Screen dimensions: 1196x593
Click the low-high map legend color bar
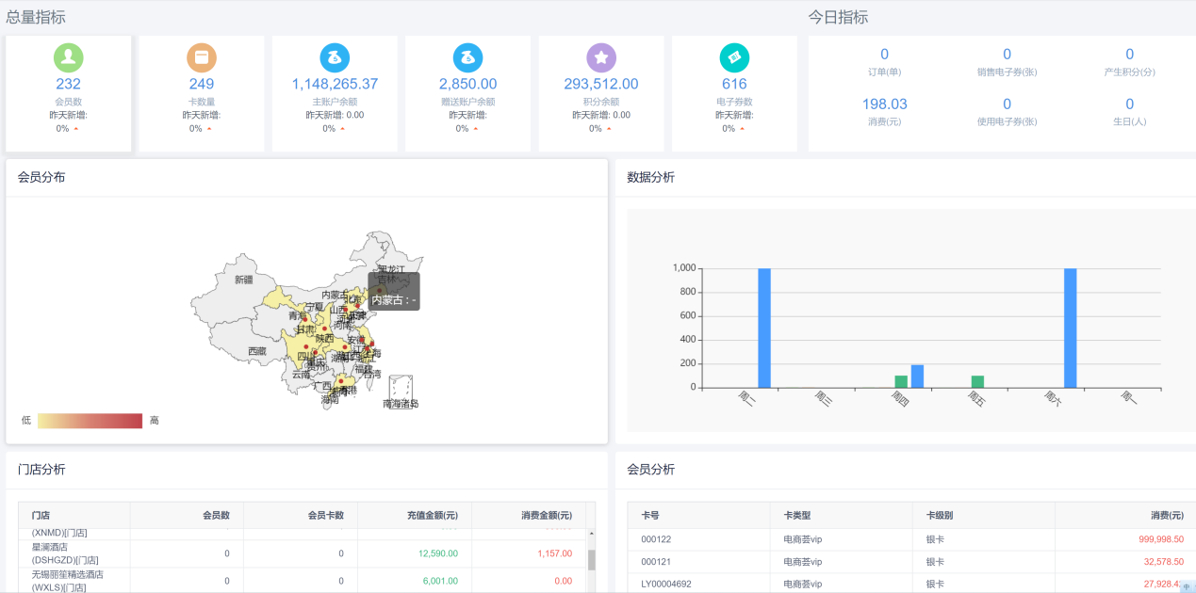click(x=90, y=421)
